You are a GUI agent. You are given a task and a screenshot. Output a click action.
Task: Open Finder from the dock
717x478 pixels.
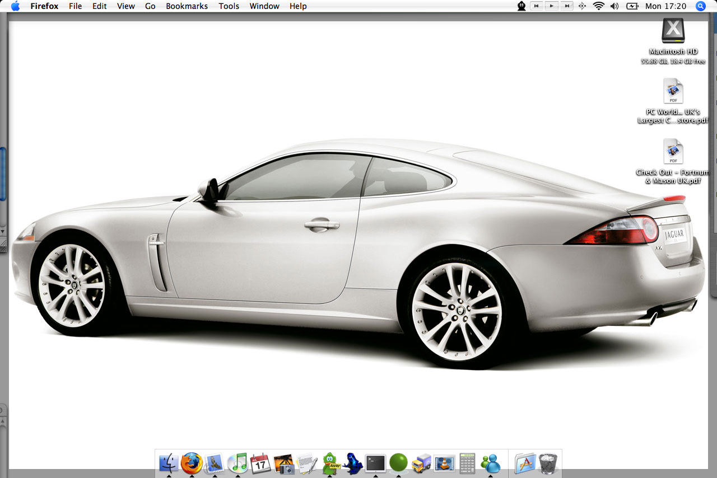click(169, 463)
